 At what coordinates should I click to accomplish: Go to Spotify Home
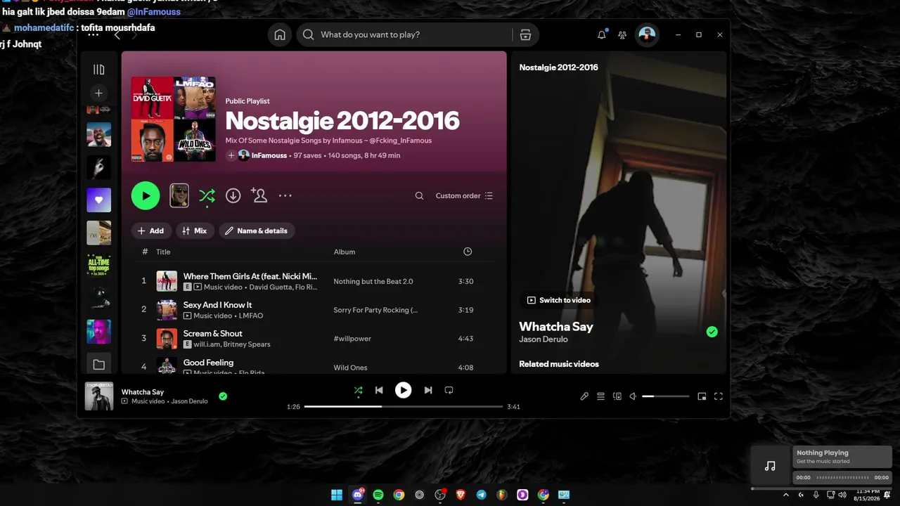pyautogui.click(x=280, y=35)
